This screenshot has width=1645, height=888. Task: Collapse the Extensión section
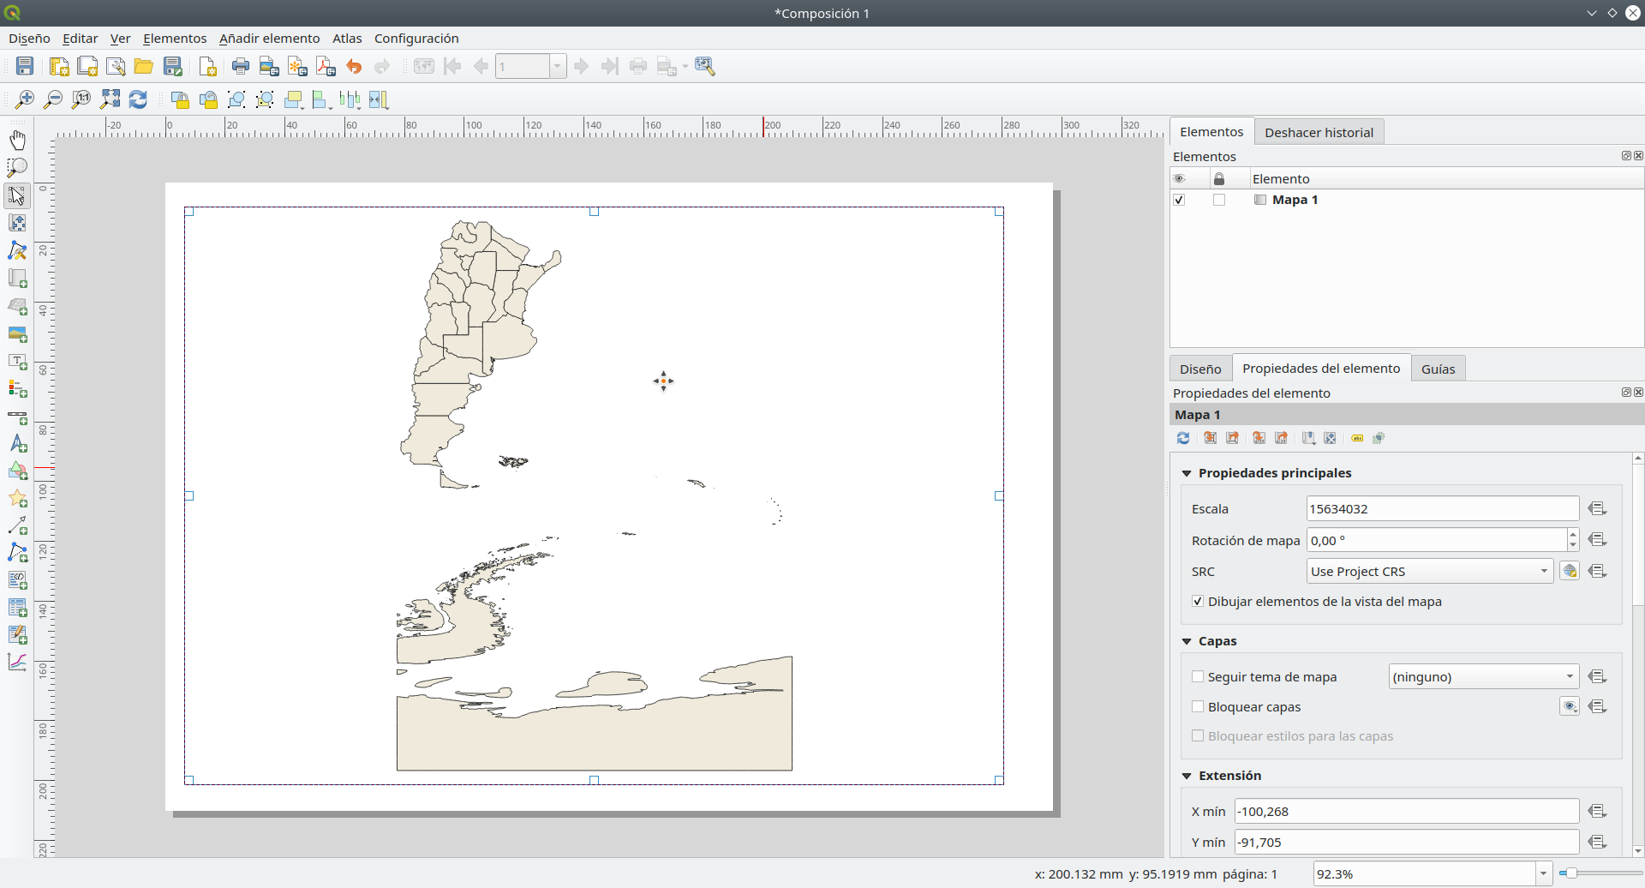coord(1187,776)
